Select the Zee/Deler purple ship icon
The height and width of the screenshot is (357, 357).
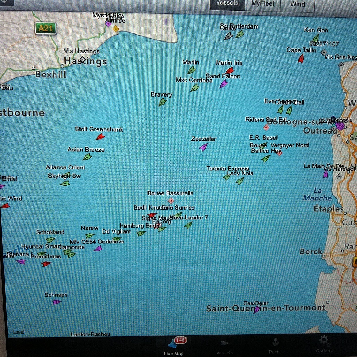pyautogui.click(x=257, y=310)
